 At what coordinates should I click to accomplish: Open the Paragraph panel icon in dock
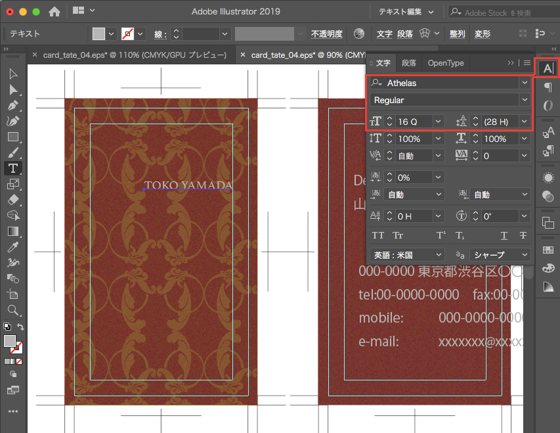coord(548,87)
